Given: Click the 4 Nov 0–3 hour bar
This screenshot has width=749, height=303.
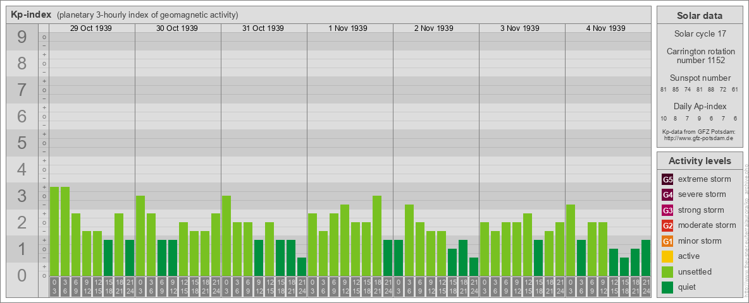Looking at the screenshot, I should coord(571,240).
